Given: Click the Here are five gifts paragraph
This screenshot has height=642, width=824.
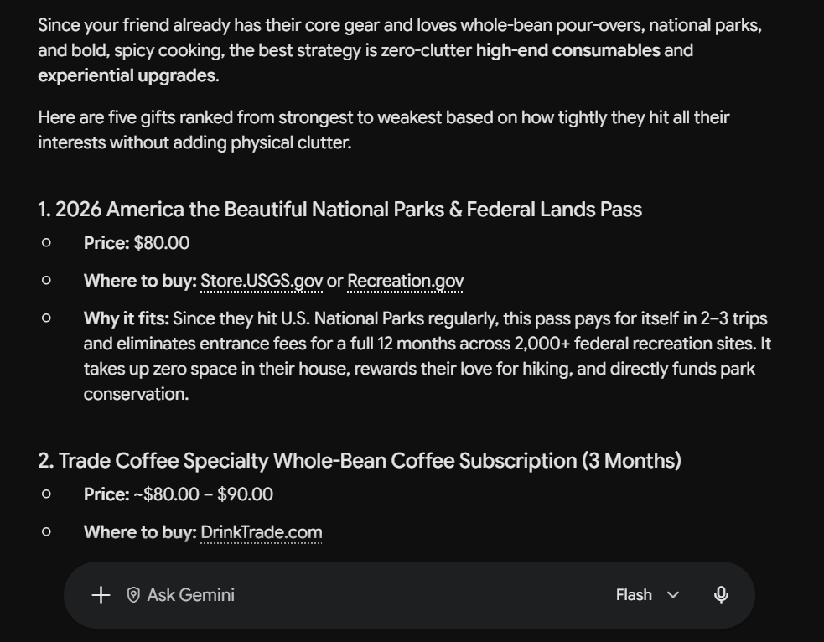Looking at the screenshot, I should pos(384,130).
